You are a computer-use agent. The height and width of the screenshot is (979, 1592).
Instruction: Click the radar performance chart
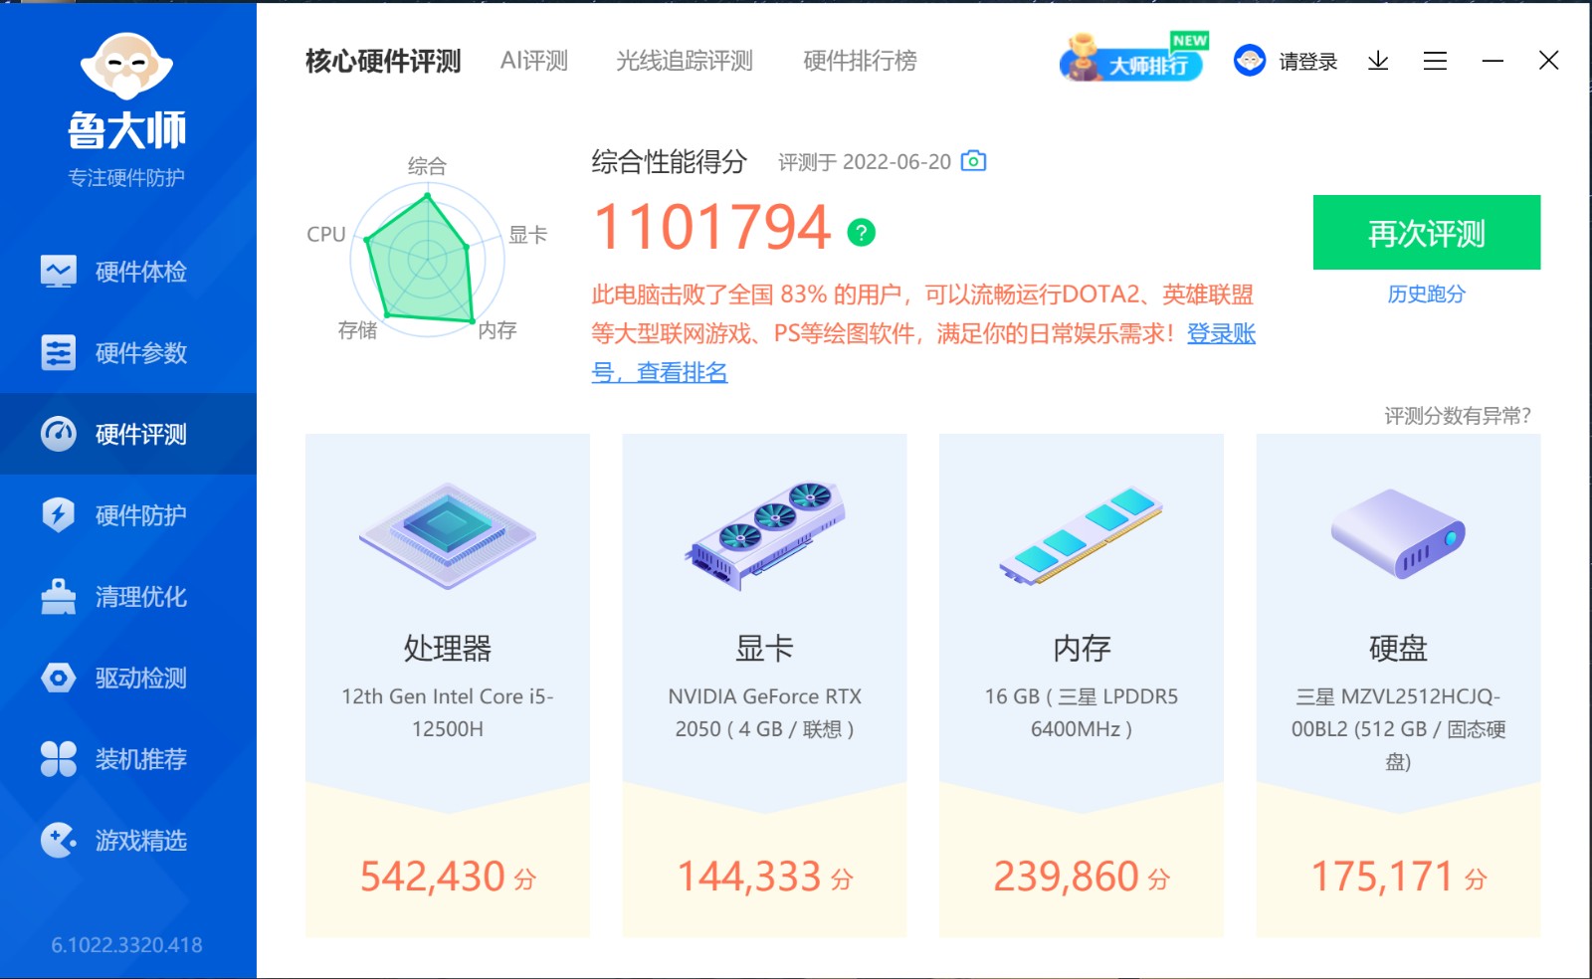pos(427,261)
